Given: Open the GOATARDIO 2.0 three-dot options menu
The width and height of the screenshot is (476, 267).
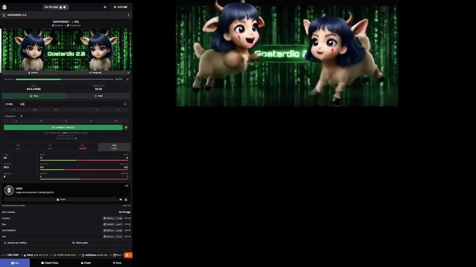Looking at the screenshot, I should point(129,15).
